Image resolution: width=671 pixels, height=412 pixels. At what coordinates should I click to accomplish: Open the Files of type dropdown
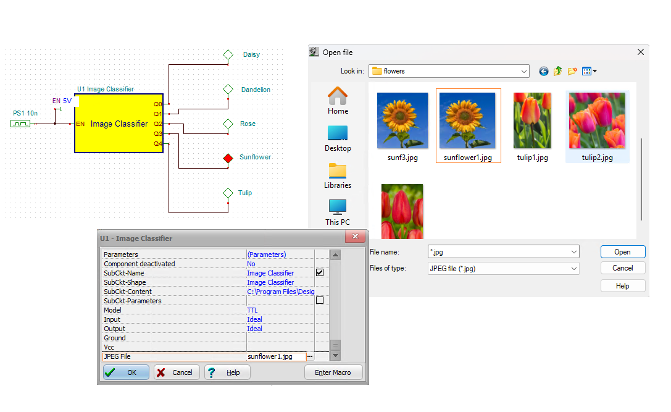[575, 267]
